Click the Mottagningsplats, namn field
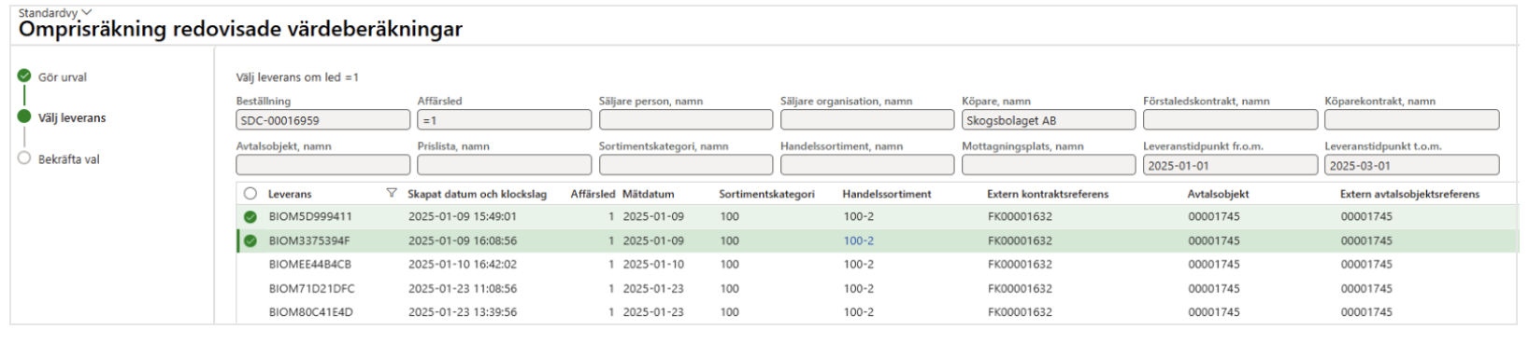 pos(1049,165)
